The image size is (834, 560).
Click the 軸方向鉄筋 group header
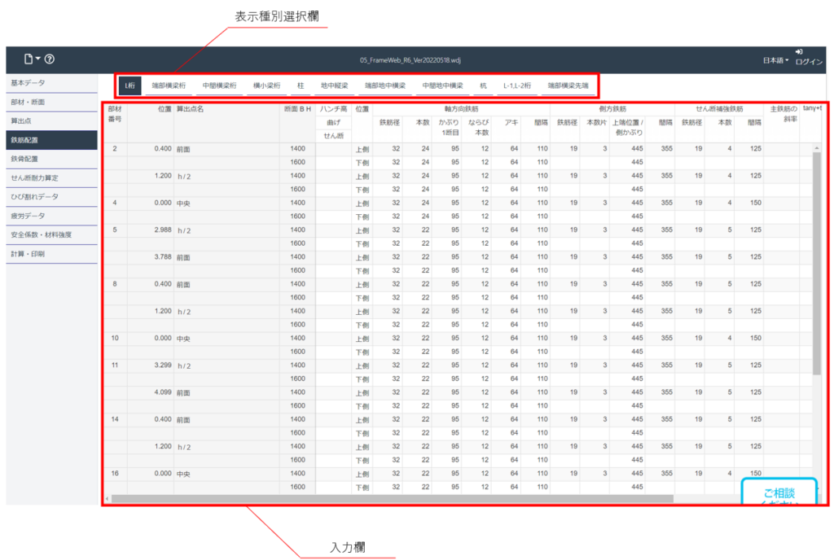[x=461, y=109]
